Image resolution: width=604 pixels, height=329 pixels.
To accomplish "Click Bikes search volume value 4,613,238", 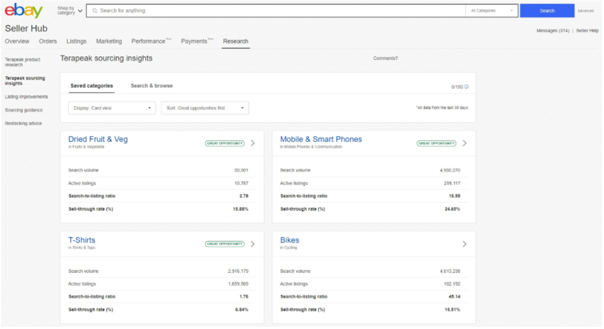I will (x=450, y=271).
